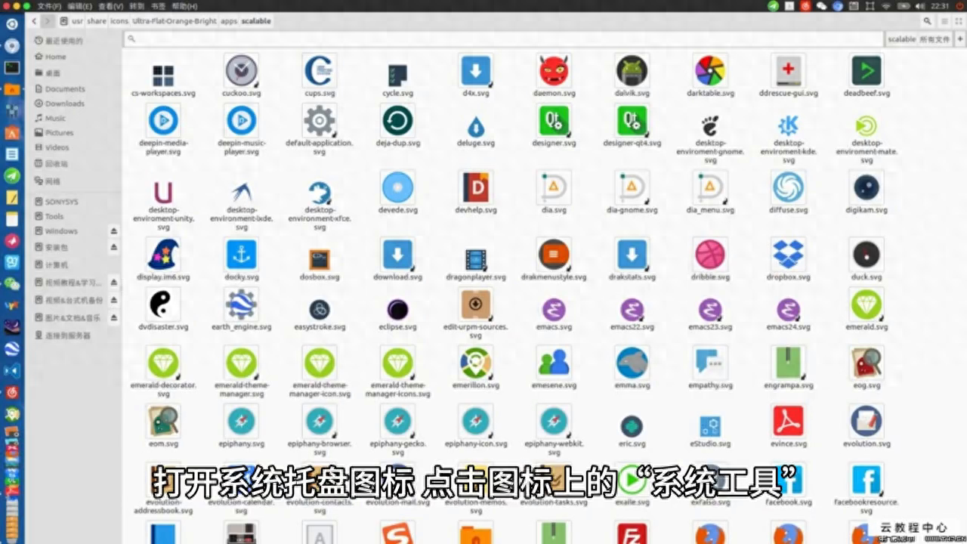Select the deadbeef.svg file icon
The width and height of the screenshot is (967, 544).
tap(867, 71)
